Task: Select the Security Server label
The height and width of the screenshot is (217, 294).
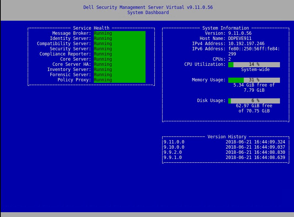Action: (70, 49)
